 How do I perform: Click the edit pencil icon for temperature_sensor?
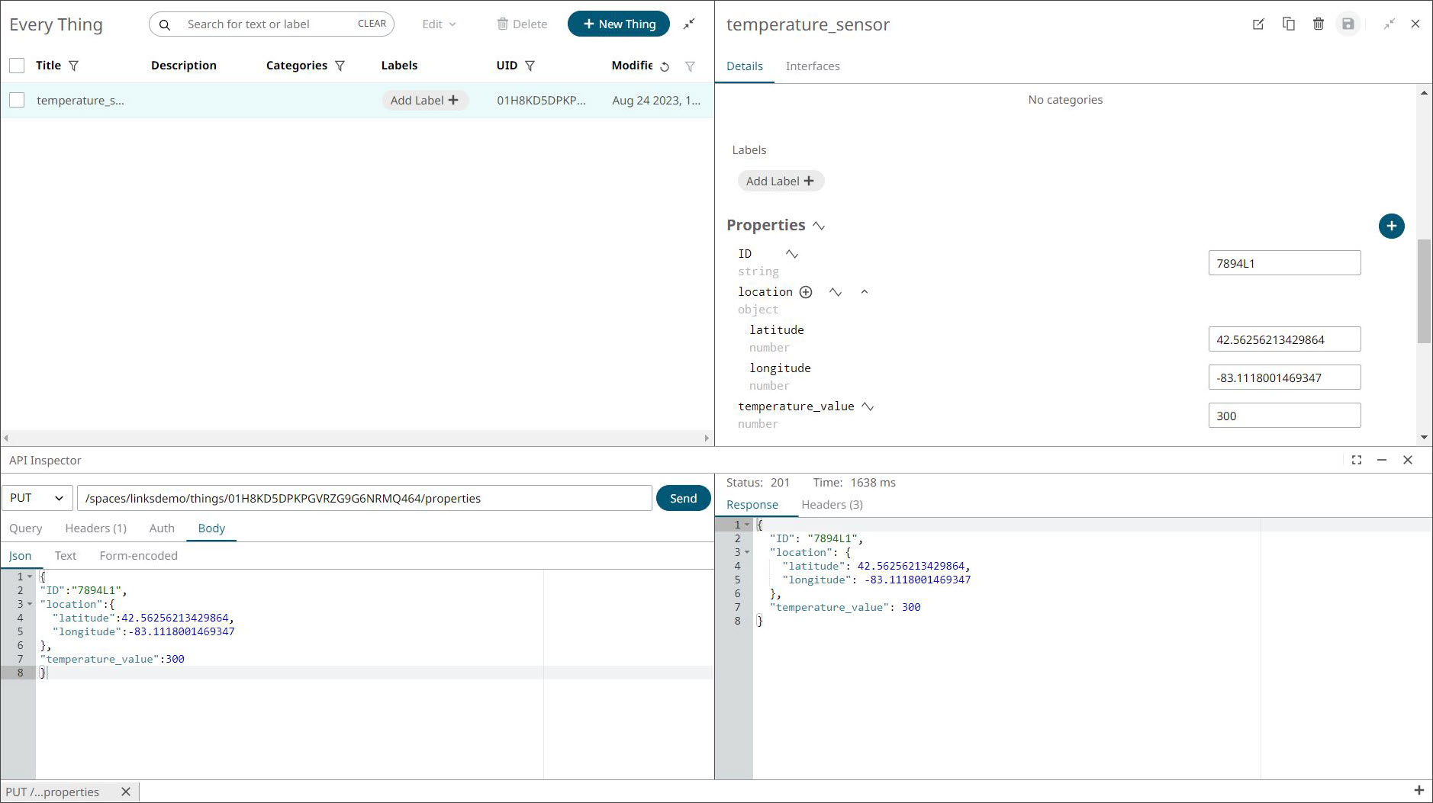pos(1258,24)
